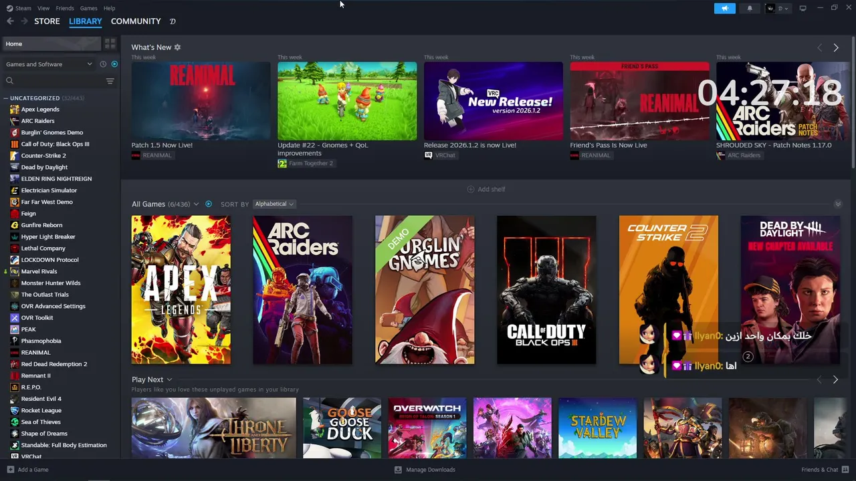Open the What's New settings gear
Image resolution: width=856 pixels, height=481 pixels.
tap(177, 47)
